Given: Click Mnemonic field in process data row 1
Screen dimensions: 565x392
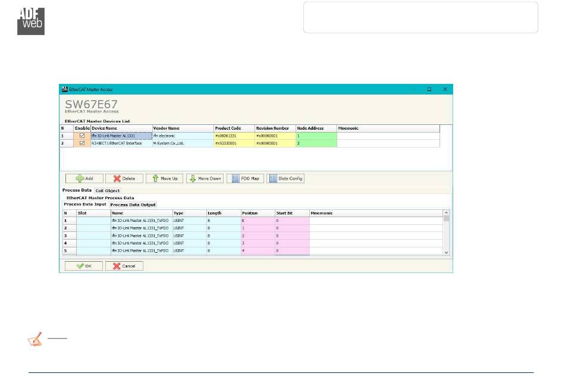Looking at the screenshot, I should click(x=376, y=221).
